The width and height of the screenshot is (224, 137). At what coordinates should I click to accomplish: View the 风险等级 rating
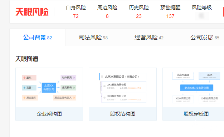pos(202,16)
